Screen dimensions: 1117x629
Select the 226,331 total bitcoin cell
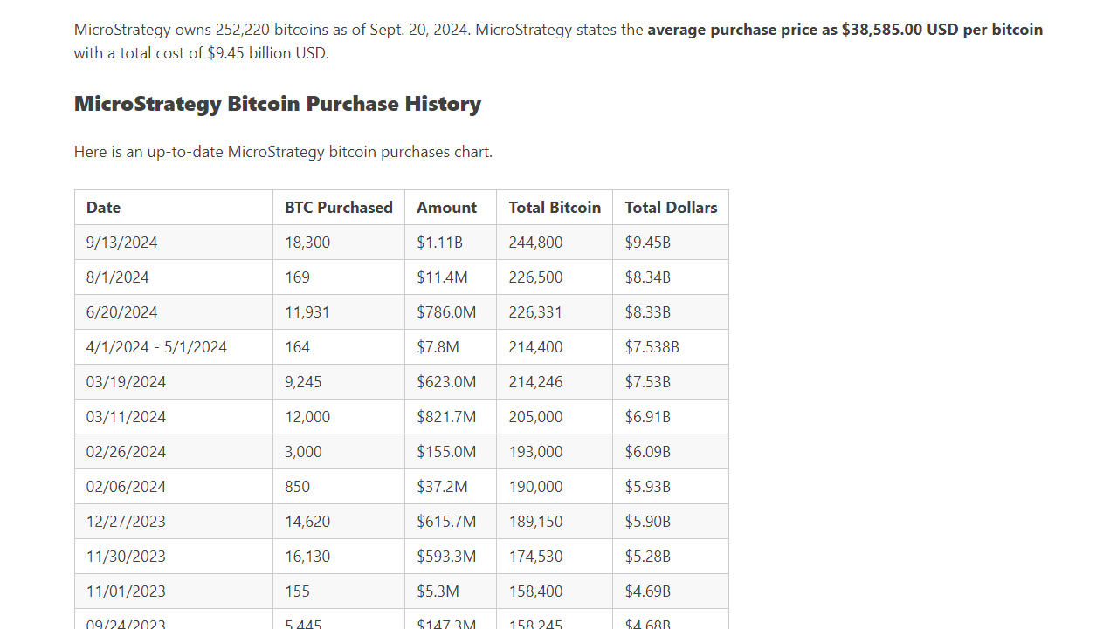point(555,312)
